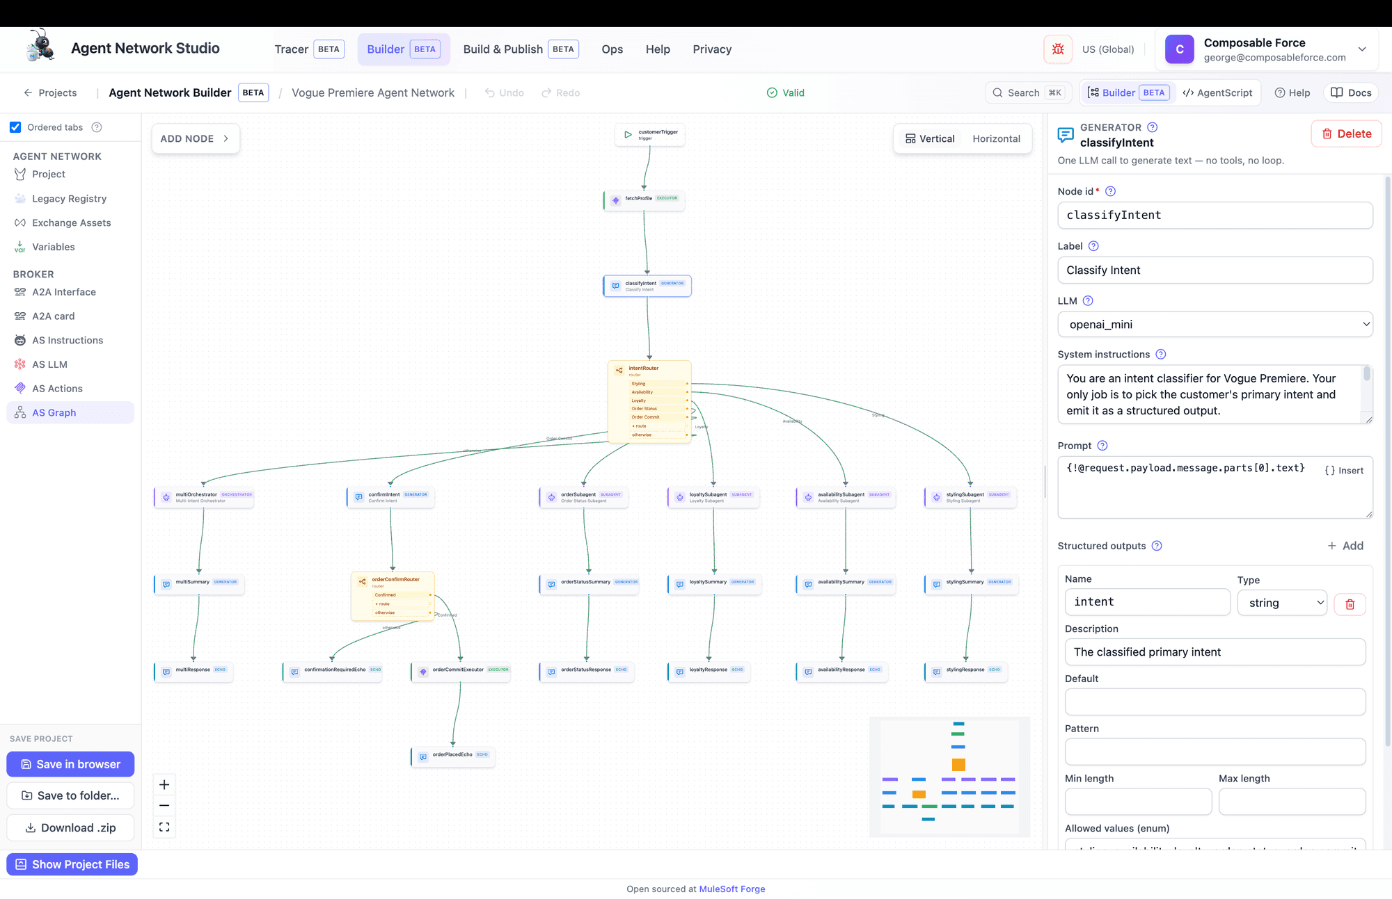The image size is (1392, 899).
Task: Click the Description input field
Action: (x=1215, y=652)
